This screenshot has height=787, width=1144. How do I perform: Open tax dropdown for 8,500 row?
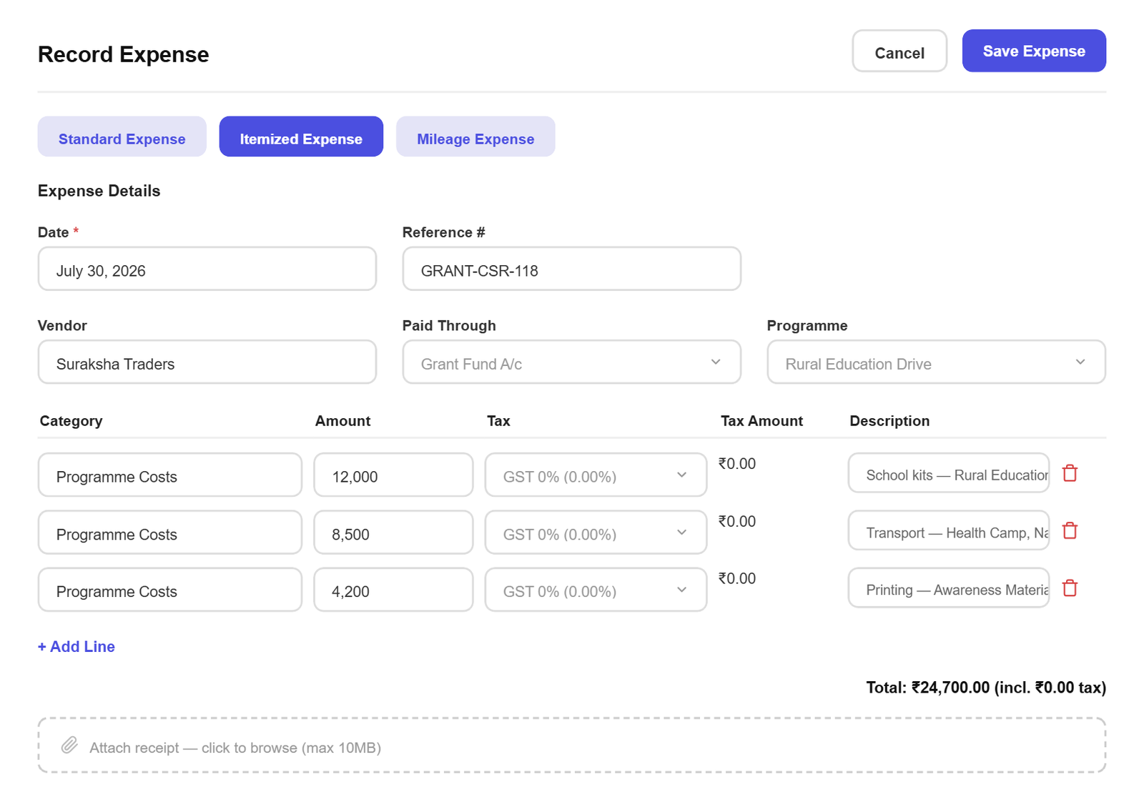tap(596, 533)
